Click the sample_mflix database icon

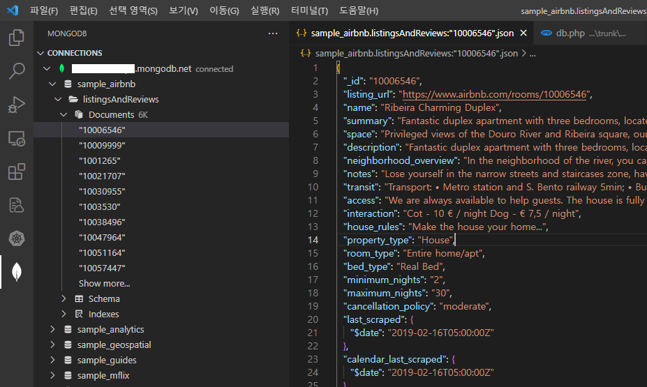[x=68, y=375]
